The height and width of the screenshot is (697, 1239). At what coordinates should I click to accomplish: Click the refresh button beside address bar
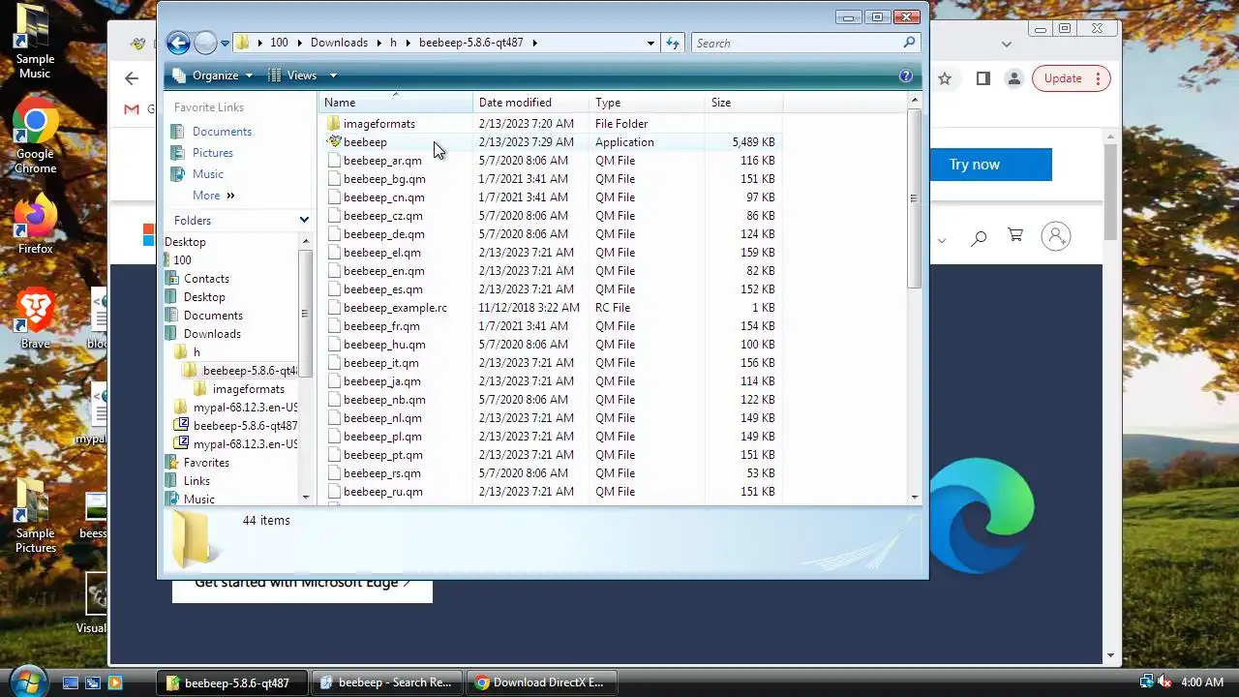pyautogui.click(x=673, y=43)
